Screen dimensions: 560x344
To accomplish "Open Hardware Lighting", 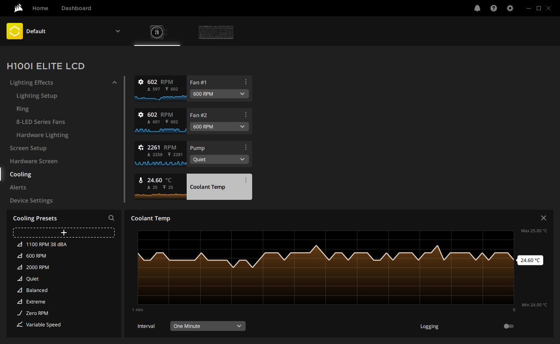I will [42, 135].
